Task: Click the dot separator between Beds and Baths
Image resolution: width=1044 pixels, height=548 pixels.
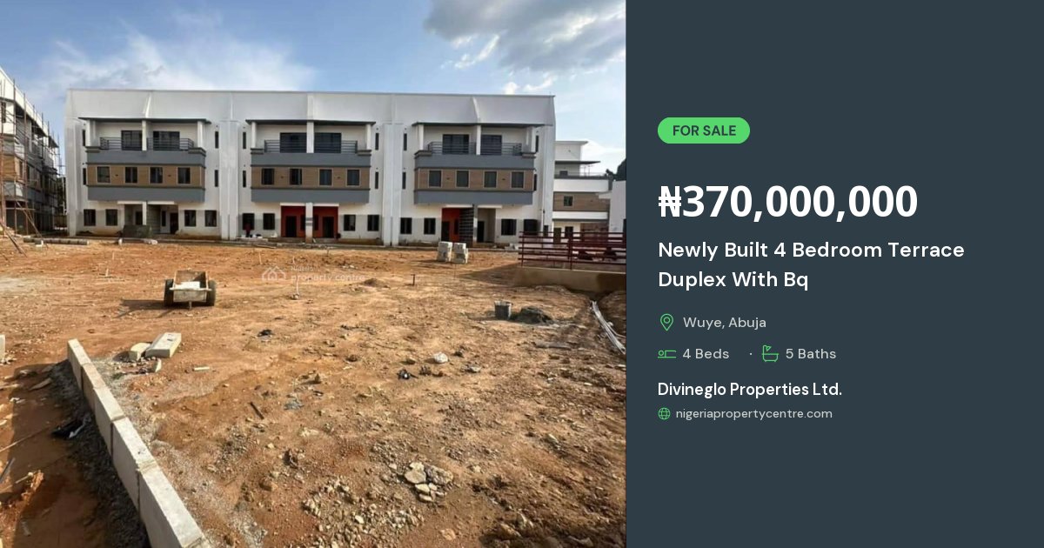Action: coord(750,354)
